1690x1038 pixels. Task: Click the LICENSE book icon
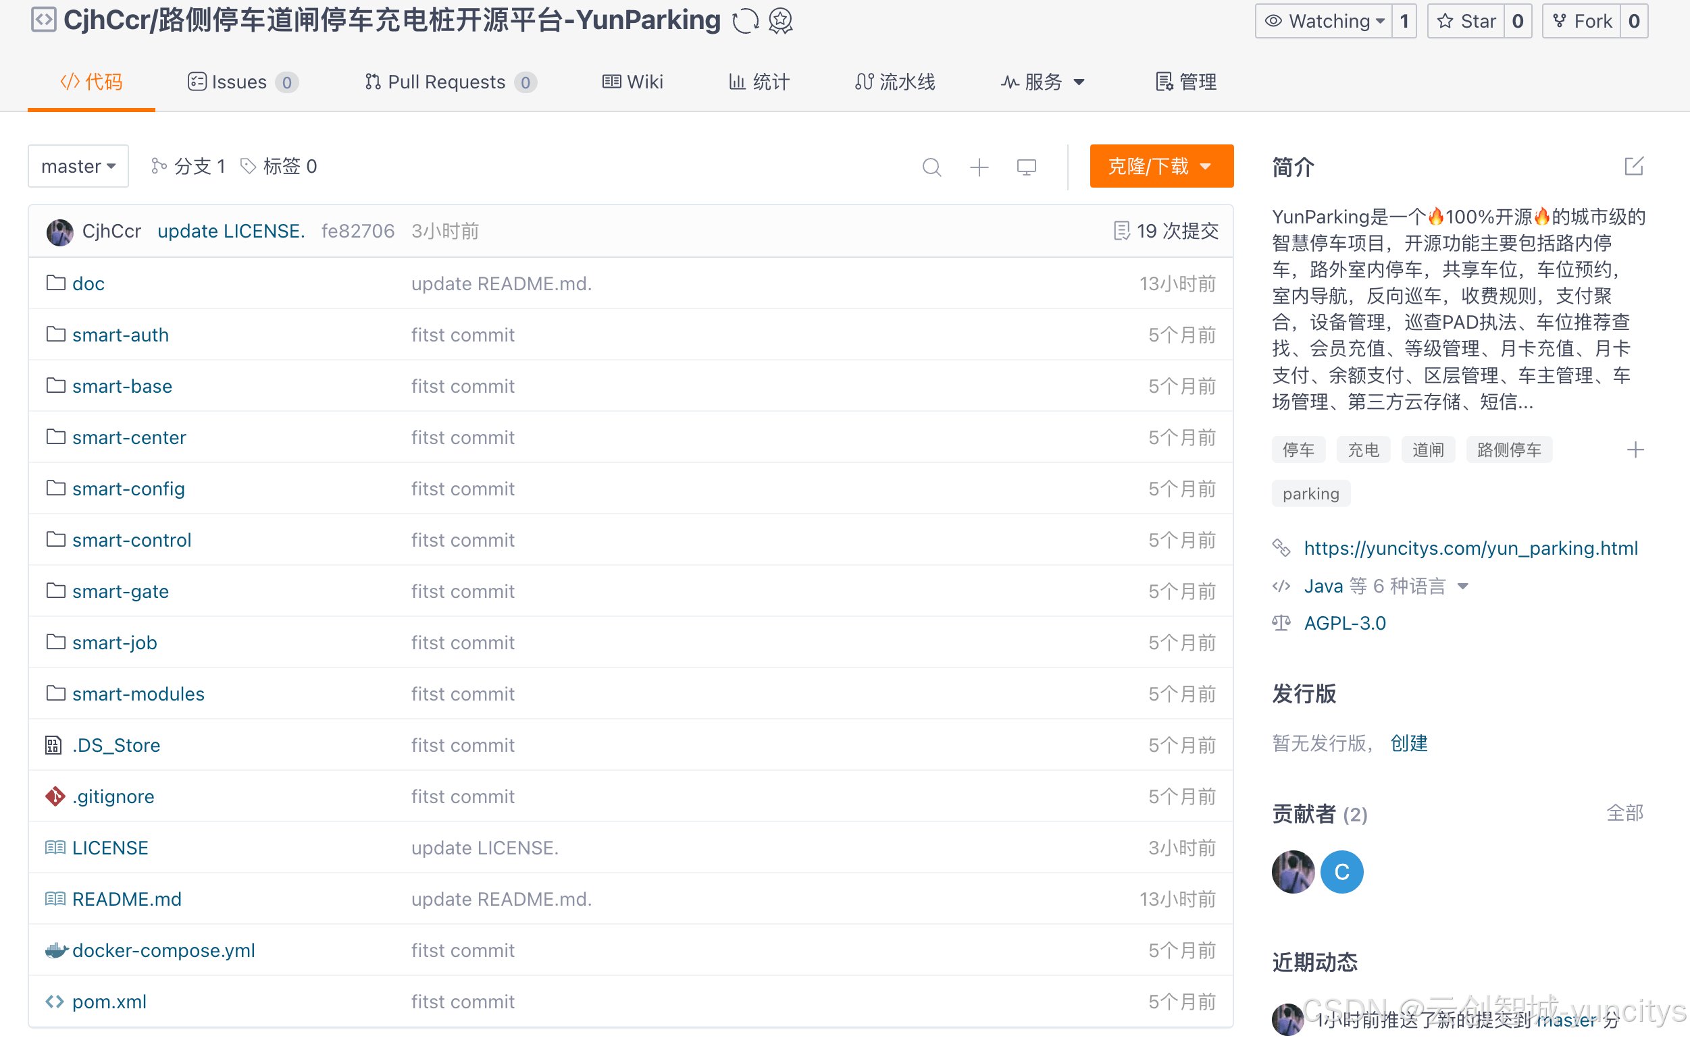pyautogui.click(x=55, y=848)
